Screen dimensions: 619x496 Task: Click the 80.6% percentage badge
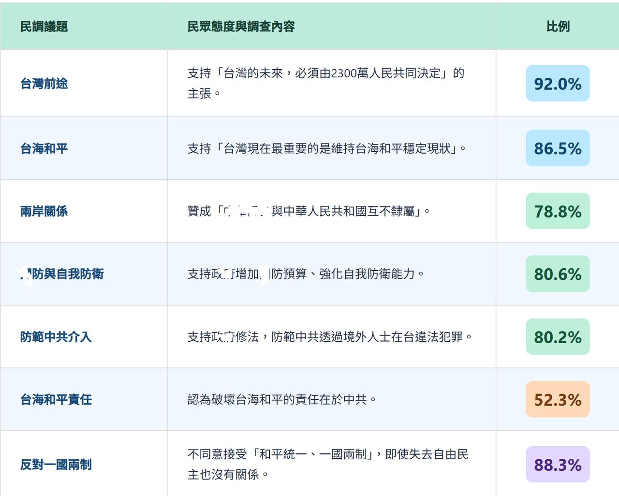point(558,274)
